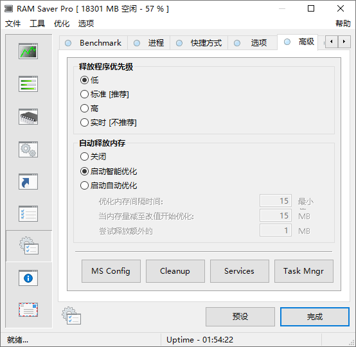The width and height of the screenshot is (356, 347).
Task: Click the Uptime status bar text
Action: 200,340
